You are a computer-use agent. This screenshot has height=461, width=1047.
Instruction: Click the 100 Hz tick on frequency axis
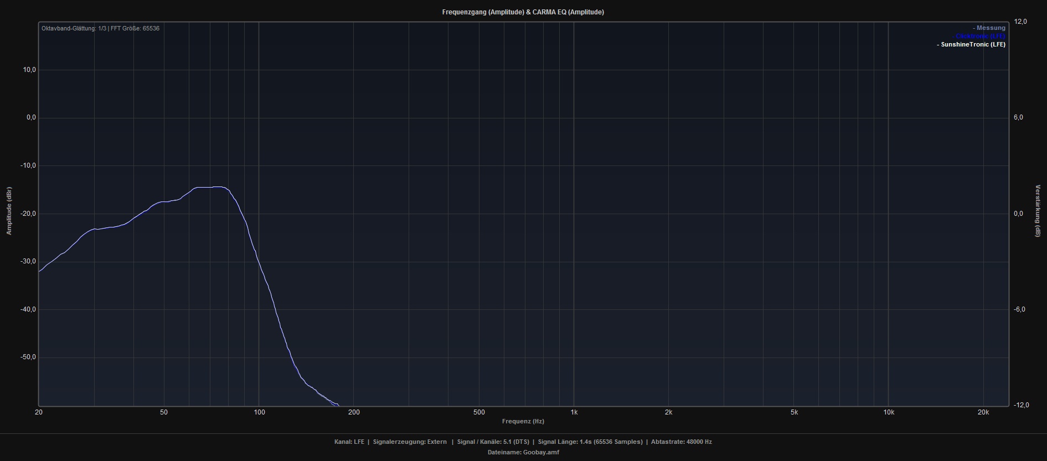click(x=259, y=412)
